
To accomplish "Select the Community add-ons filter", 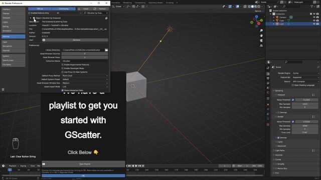I will 64,9.
